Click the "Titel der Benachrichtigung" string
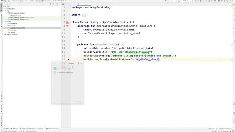Image resolution: width=235 pixels, height=132 pixels. click(x=130, y=52)
